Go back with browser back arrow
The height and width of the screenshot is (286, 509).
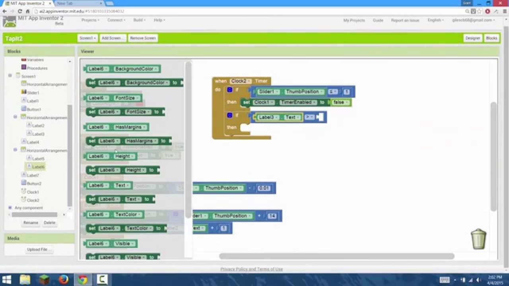[x=5, y=12]
